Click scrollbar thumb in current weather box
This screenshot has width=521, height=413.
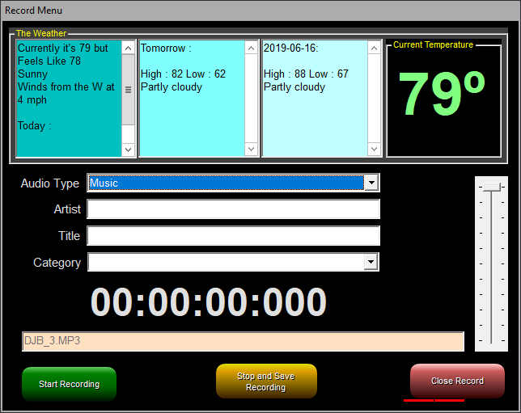click(x=128, y=90)
